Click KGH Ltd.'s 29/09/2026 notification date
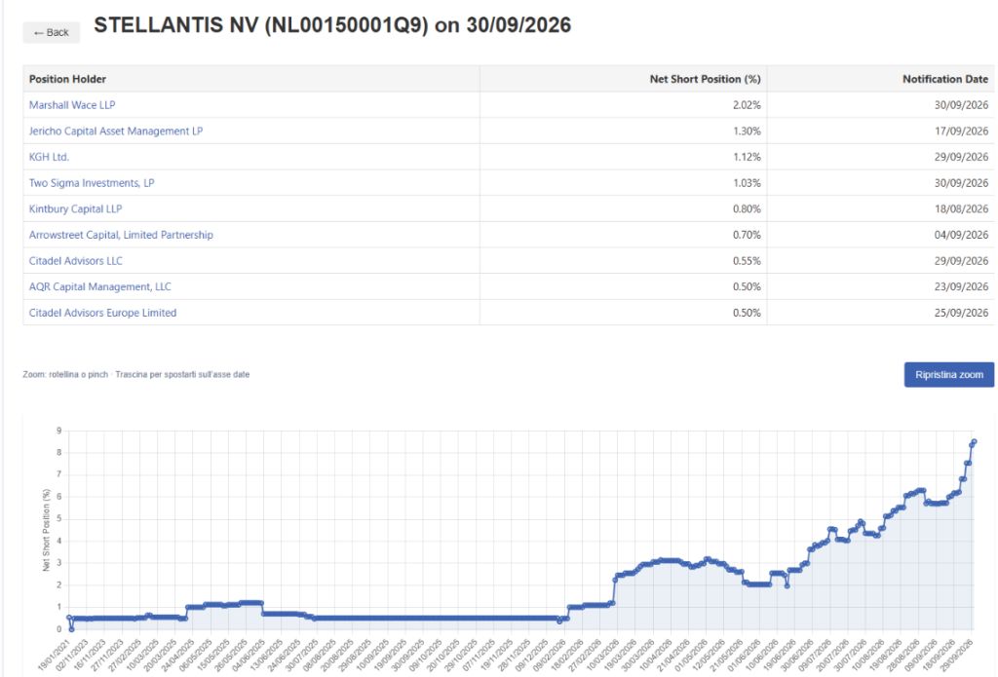The image size is (998, 677). tap(961, 157)
